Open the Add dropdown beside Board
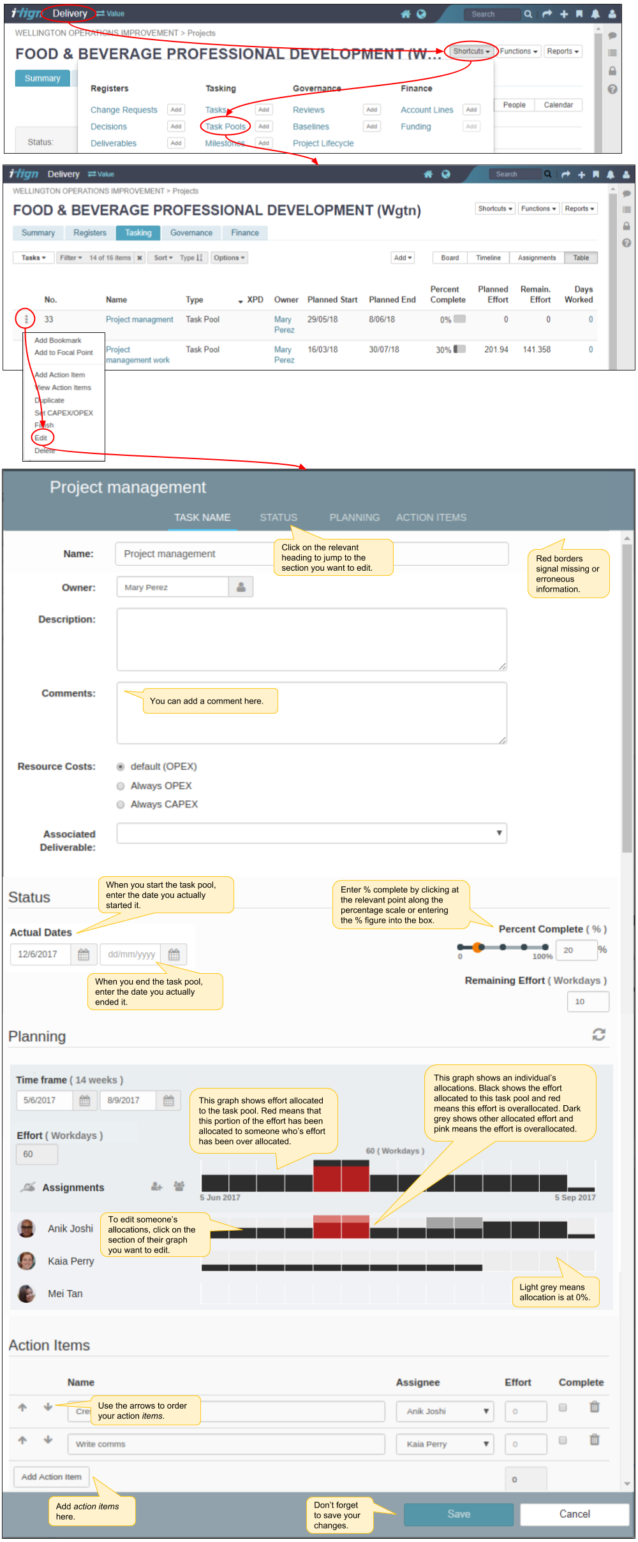The width and height of the screenshot is (638, 1542). pos(403,258)
